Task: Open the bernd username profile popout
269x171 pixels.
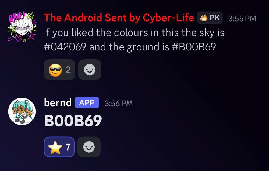Action: (x=58, y=103)
